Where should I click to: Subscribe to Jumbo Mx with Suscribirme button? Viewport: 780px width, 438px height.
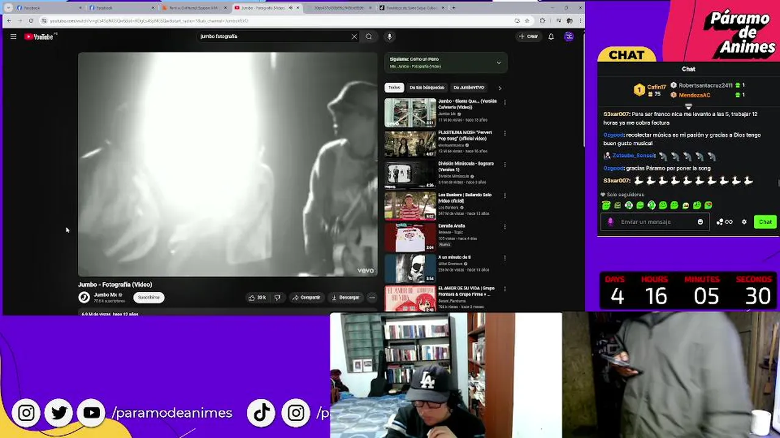(149, 297)
